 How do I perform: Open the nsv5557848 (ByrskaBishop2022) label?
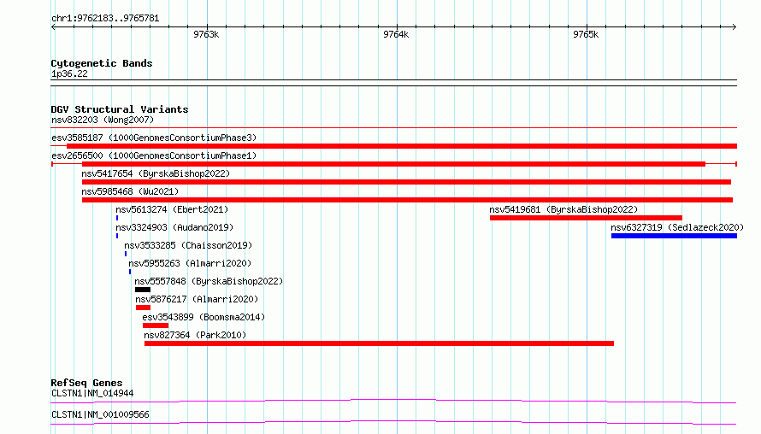click(209, 281)
